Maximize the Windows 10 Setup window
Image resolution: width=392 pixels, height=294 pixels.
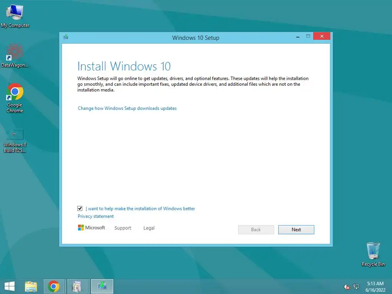[x=308, y=36]
